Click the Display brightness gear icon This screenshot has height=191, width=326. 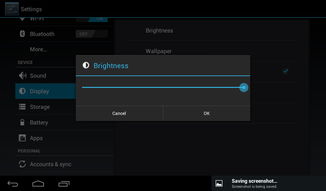click(x=22, y=91)
